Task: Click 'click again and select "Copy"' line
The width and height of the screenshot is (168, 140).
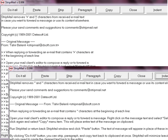Action: [x=72, y=122]
